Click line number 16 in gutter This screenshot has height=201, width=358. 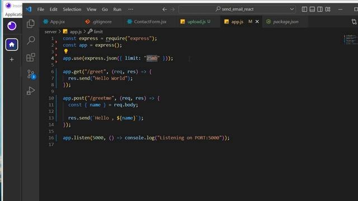pos(51,138)
